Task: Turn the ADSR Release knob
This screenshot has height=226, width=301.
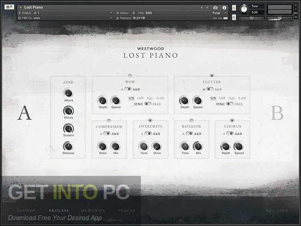Action: pyautogui.click(x=68, y=146)
